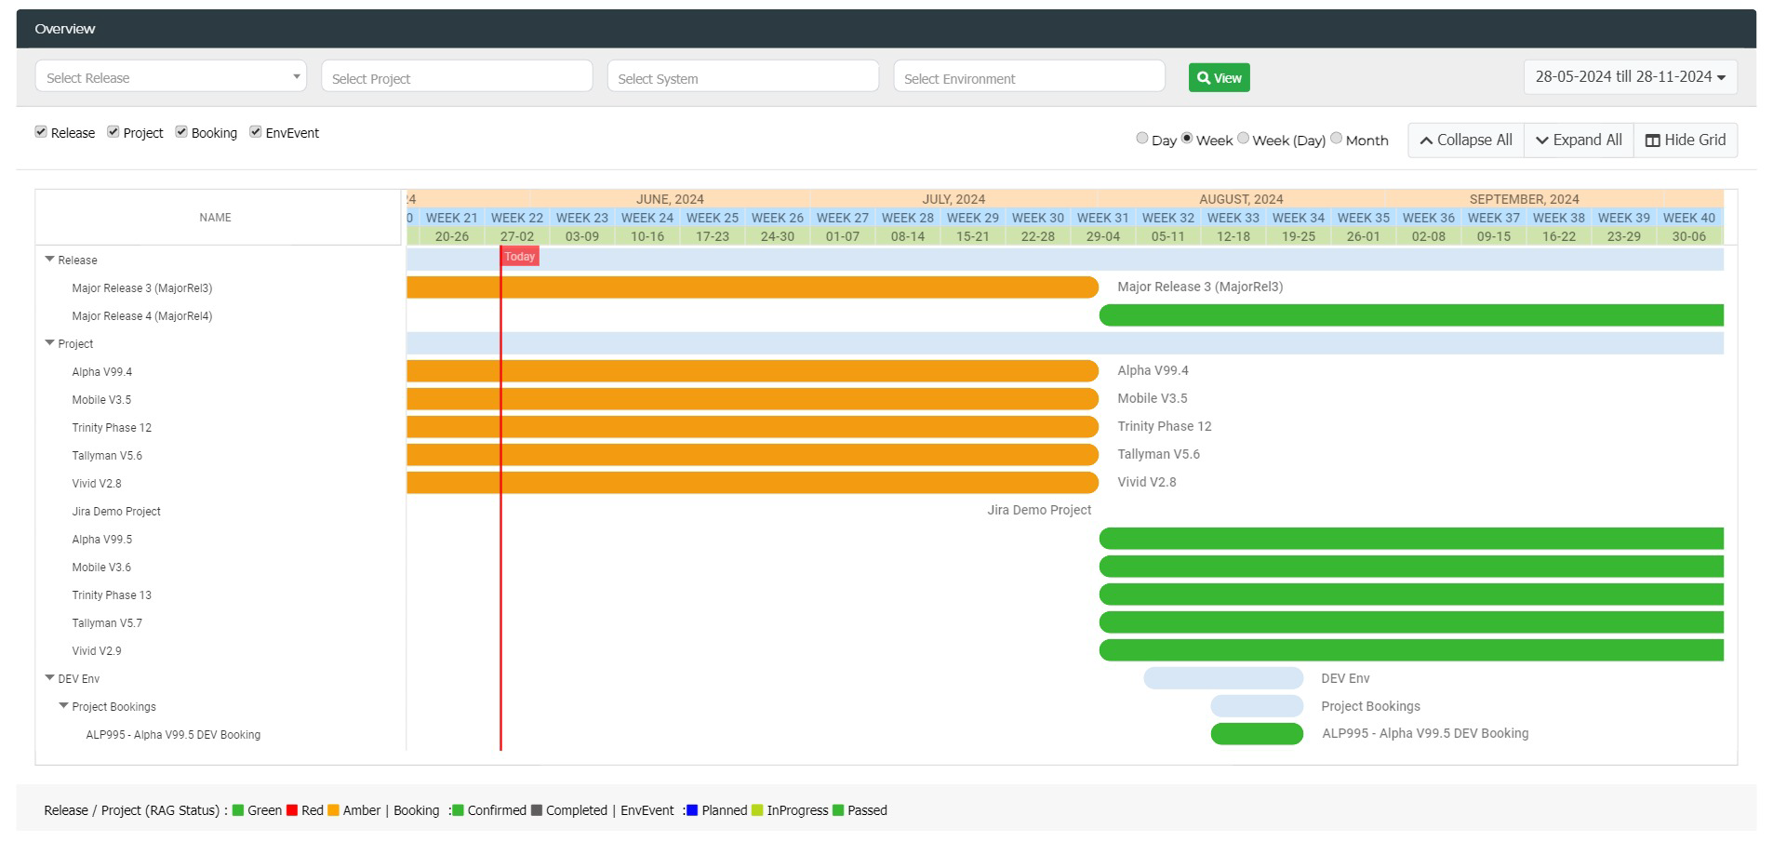
Task: Select the Trinity Phase 12 row name
Action: (112, 428)
